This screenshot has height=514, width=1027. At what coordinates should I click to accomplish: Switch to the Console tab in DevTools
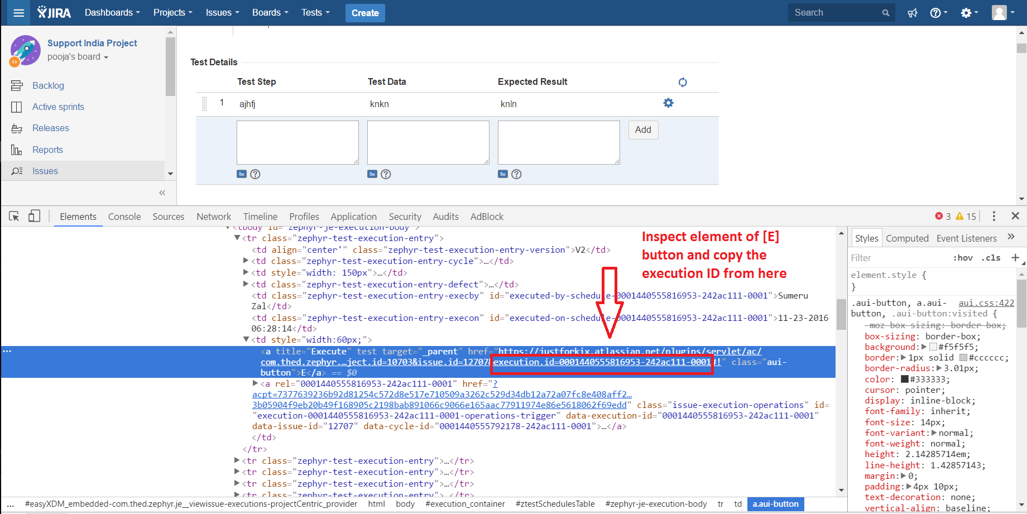click(x=124, y=217)
